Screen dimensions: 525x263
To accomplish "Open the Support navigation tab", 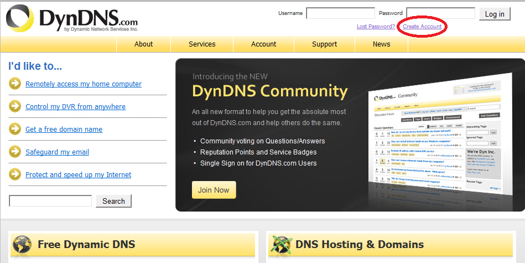I will (x=324, y=44).
